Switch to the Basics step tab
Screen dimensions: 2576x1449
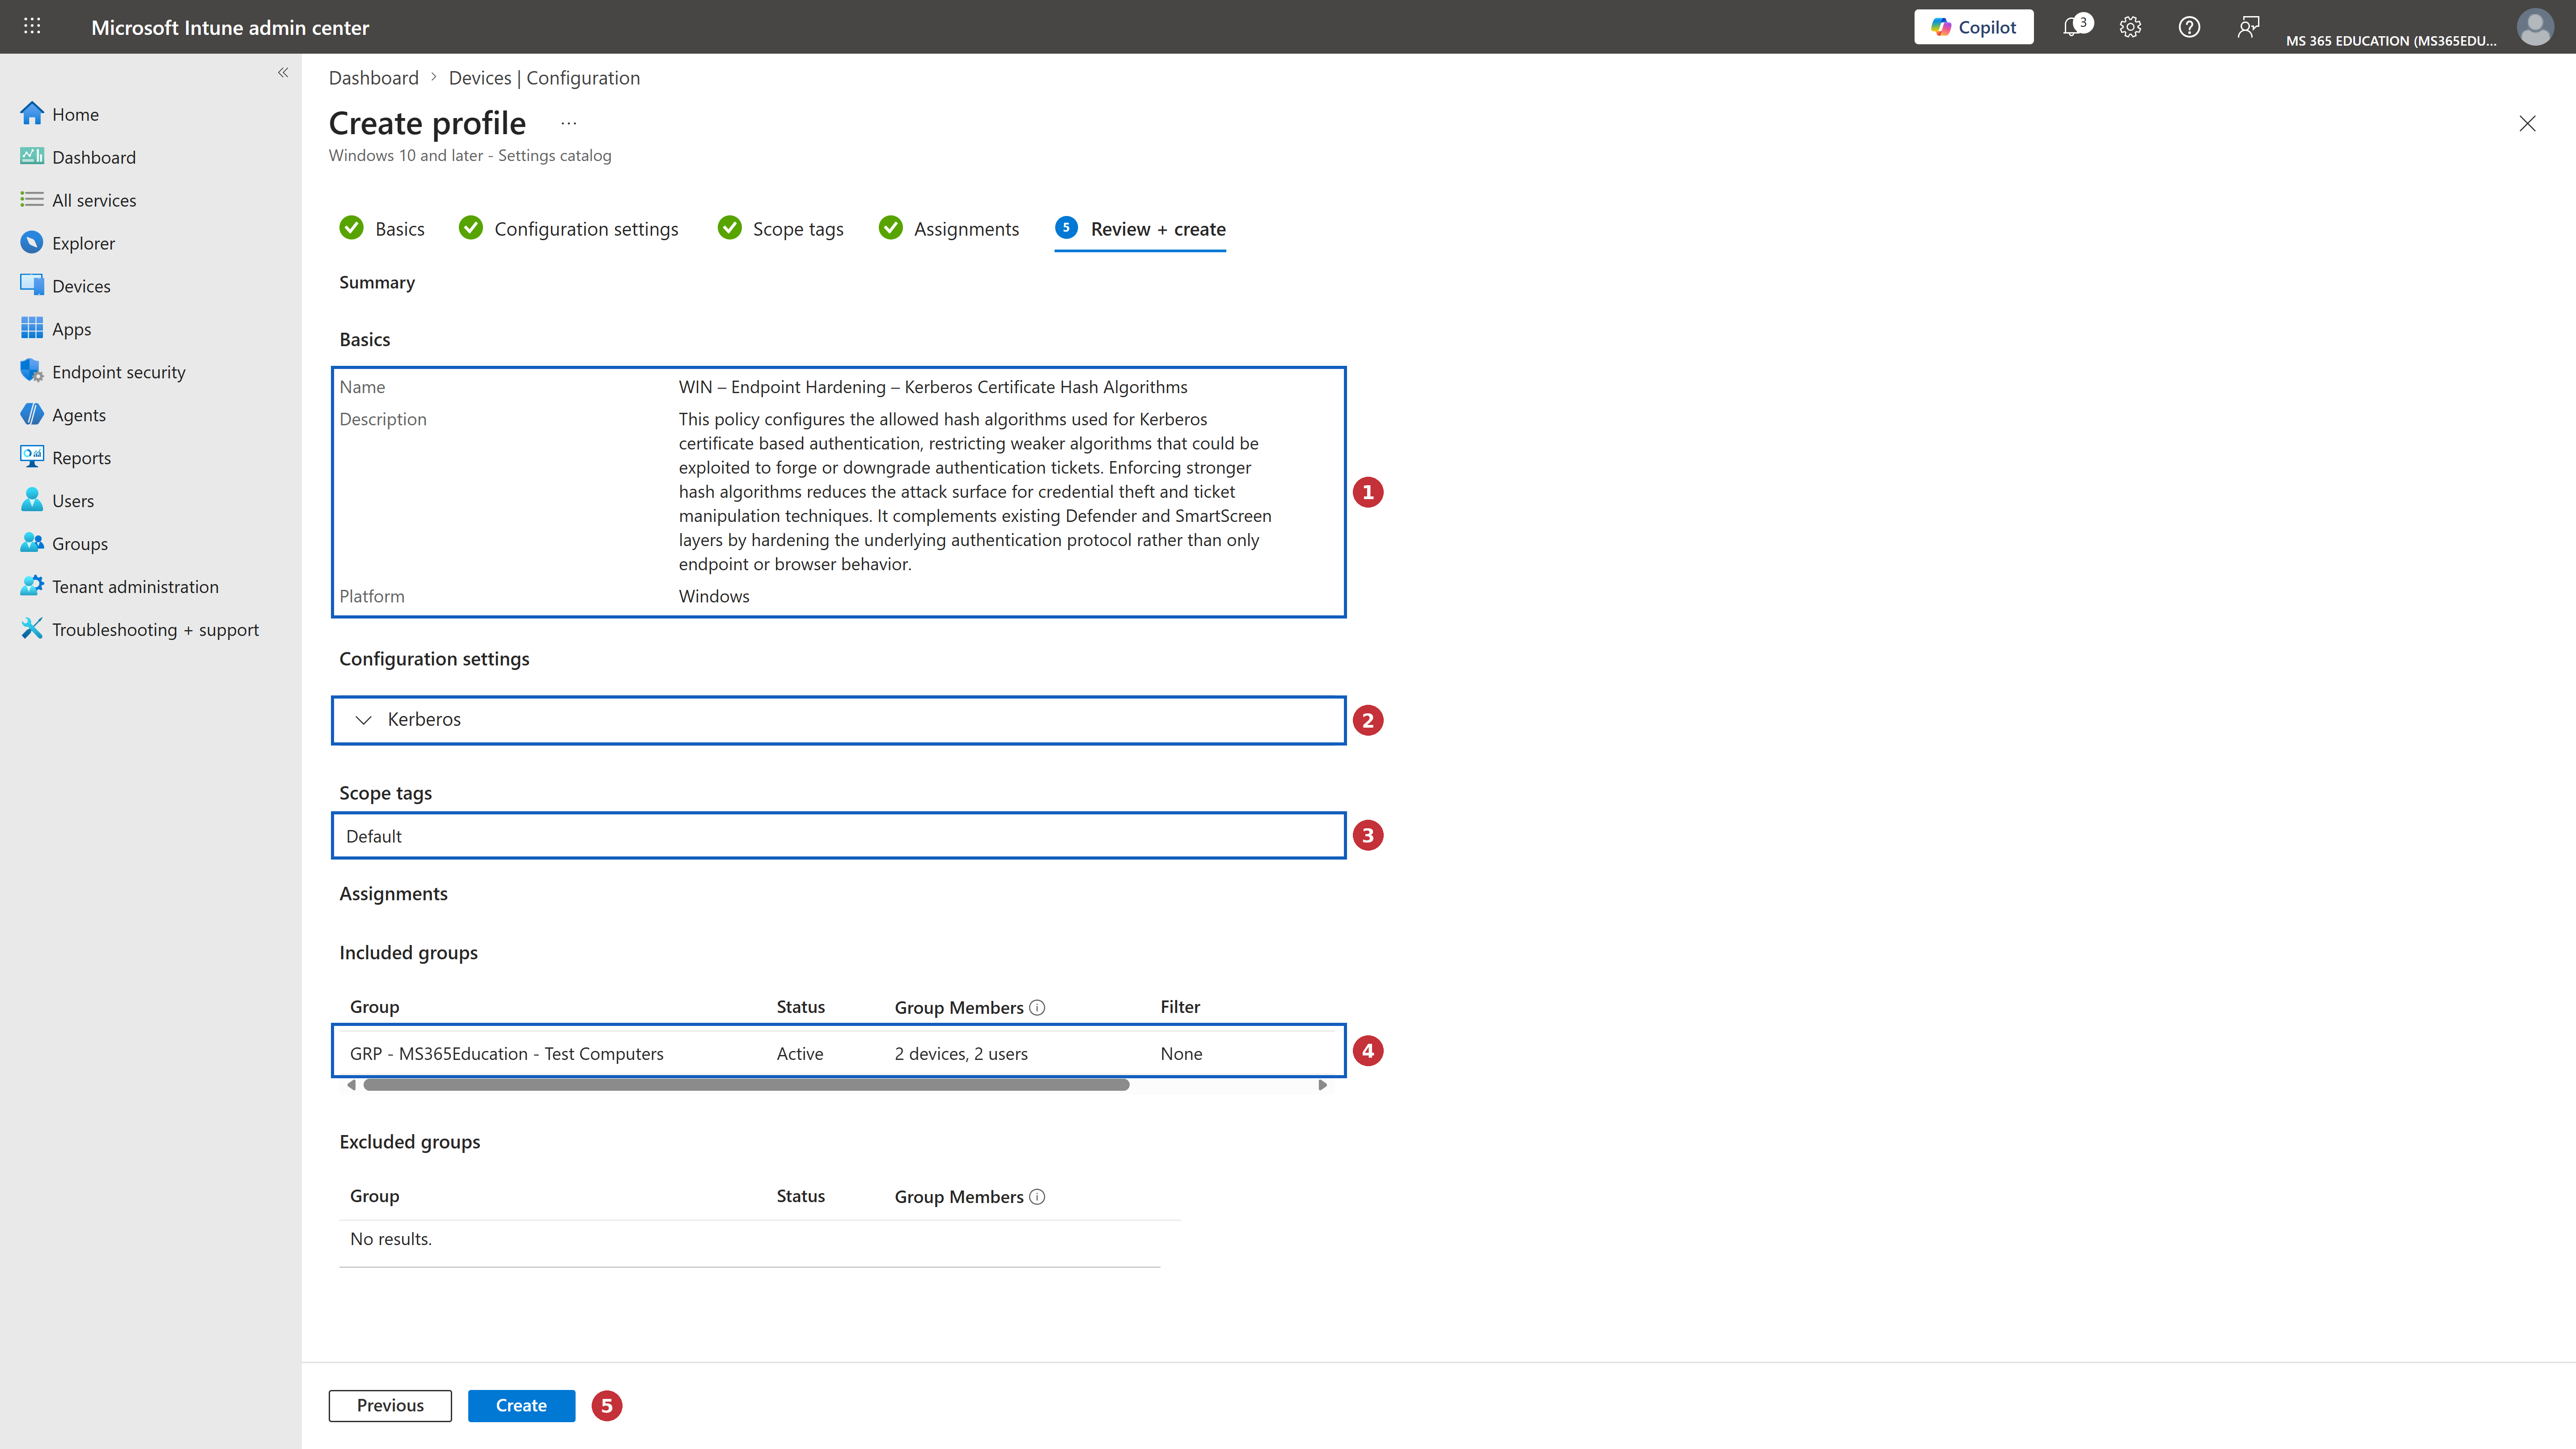coord(382,229)
